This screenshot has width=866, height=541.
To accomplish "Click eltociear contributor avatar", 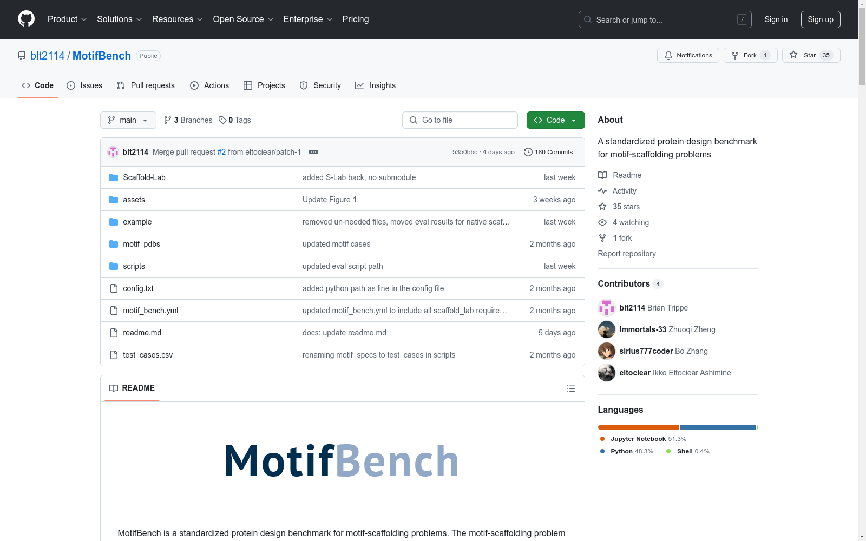I will coord(607,373).
